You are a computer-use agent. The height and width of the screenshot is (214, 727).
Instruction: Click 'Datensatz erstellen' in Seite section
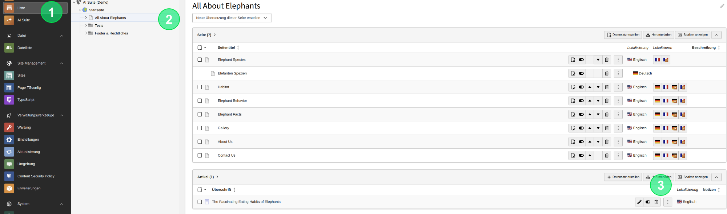pyautogui.click(x=623, y=35)
